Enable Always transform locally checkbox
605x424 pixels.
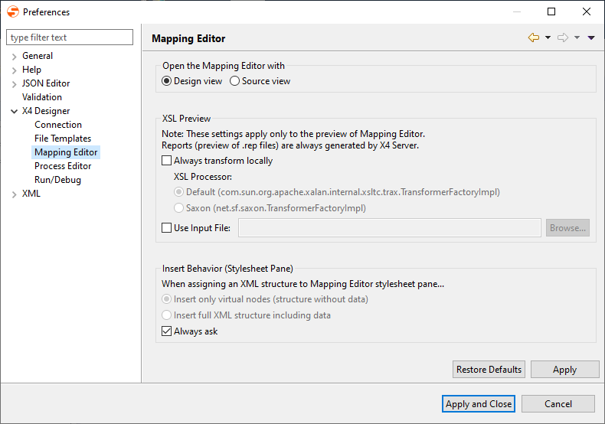pos(167,161)
